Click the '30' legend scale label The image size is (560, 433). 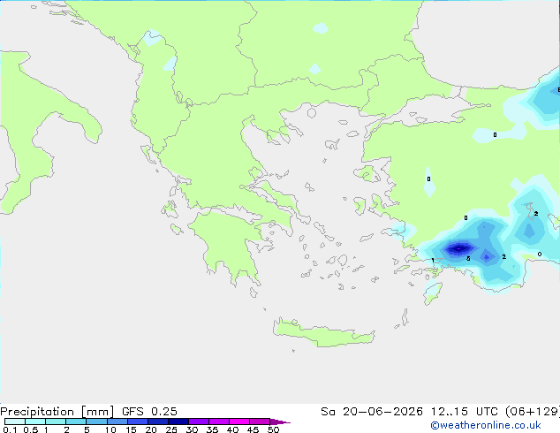pos(192,429)
